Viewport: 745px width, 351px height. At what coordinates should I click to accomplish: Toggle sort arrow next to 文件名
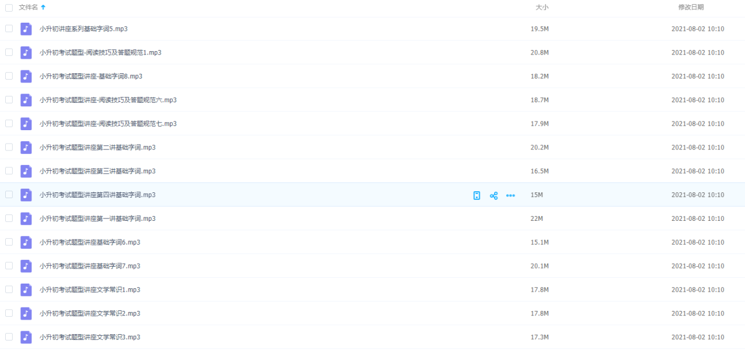tap(44, 7)
